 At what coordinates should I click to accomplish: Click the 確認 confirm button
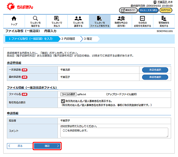click(47, 146)
